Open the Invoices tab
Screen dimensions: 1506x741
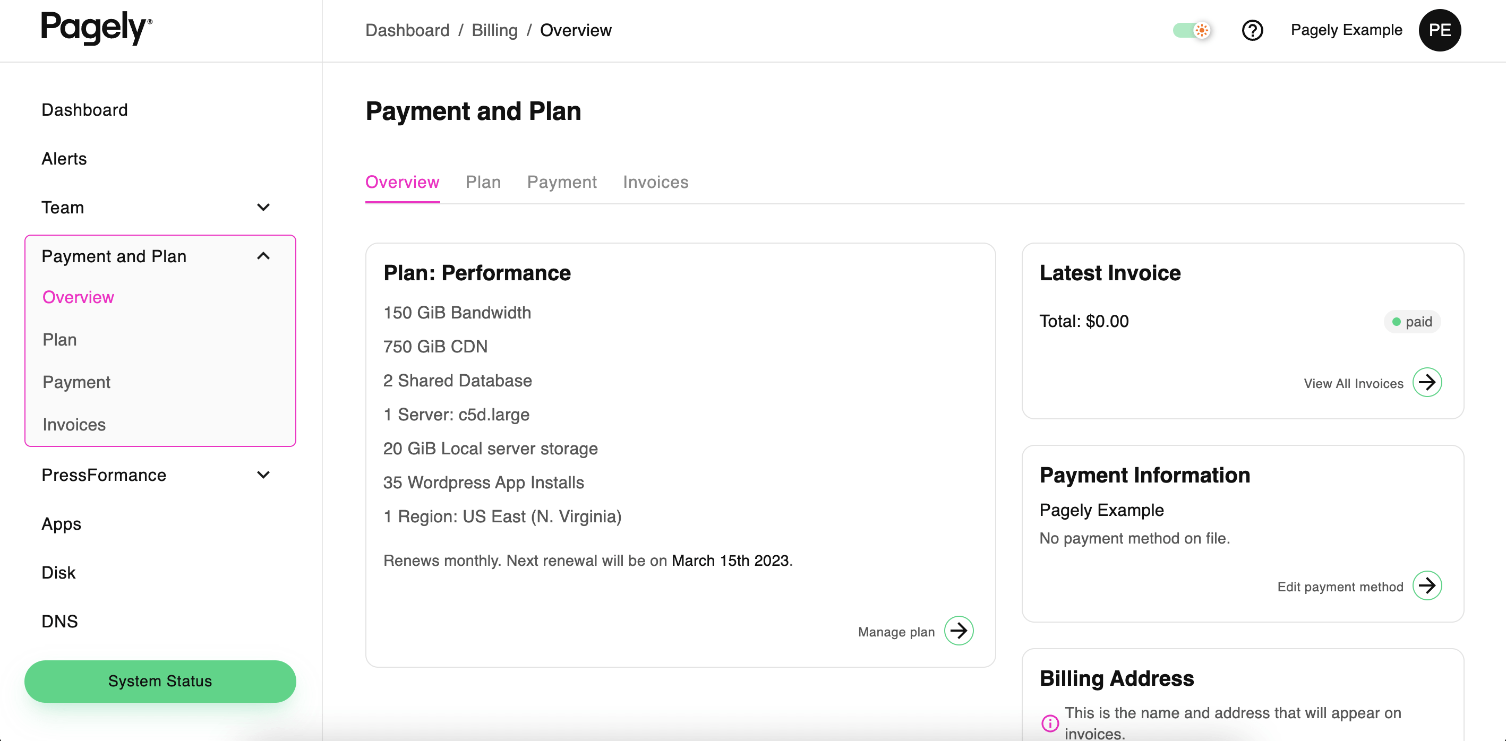(x=655, y=182)
